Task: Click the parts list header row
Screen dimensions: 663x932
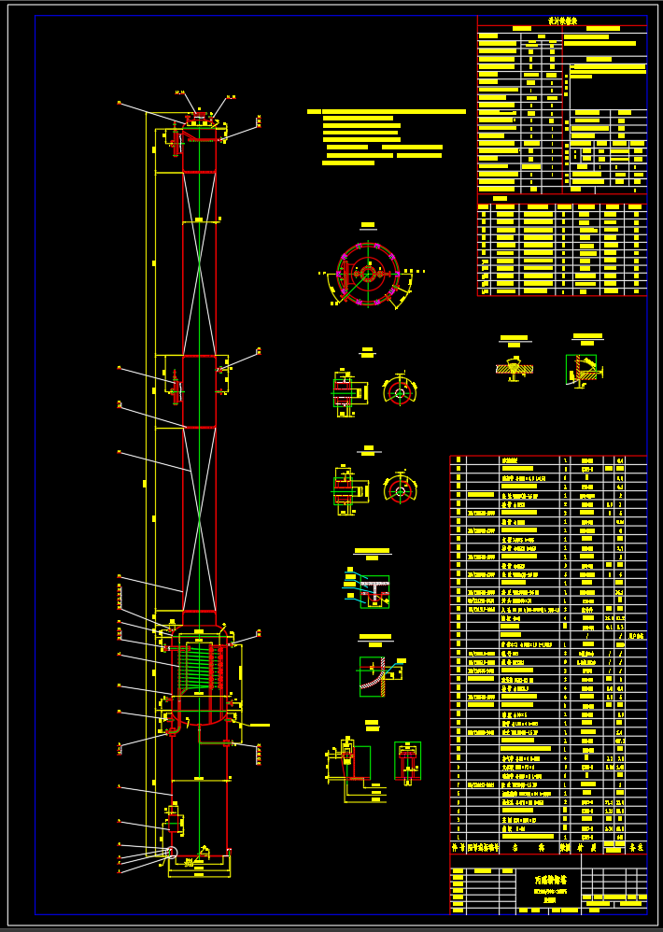Action: tap(547, 848)
